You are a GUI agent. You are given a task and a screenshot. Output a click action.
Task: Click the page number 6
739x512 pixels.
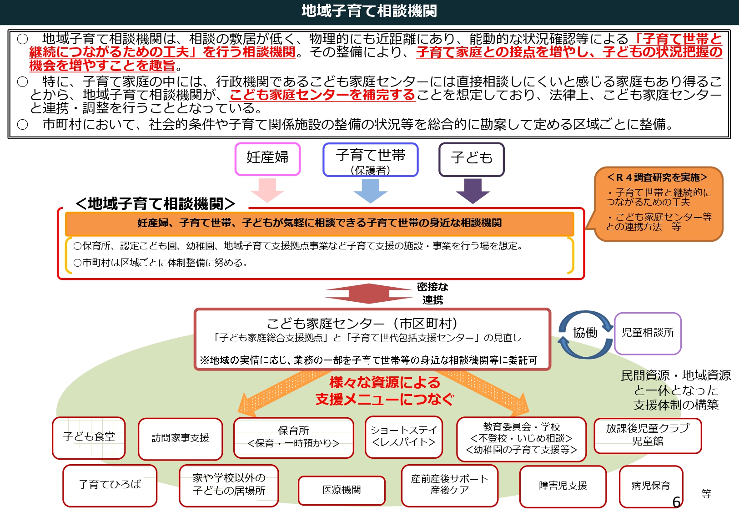pyautogui.click(x=676, y=502)
